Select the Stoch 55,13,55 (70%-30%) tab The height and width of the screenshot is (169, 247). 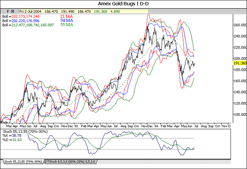(23, 162)
